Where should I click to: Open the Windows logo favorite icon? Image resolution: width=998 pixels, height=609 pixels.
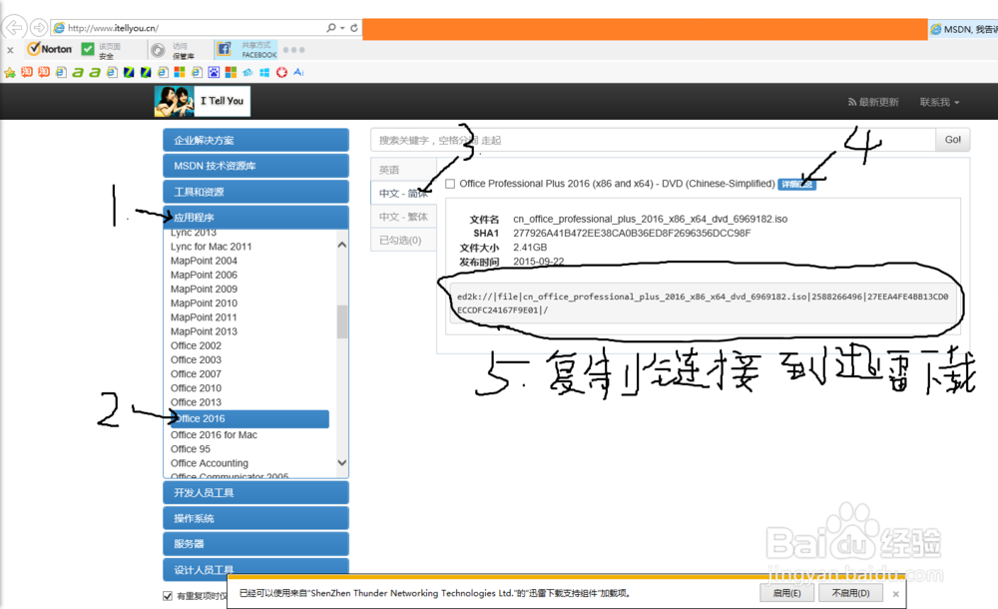pyautogui.click(x=264, y=72)
